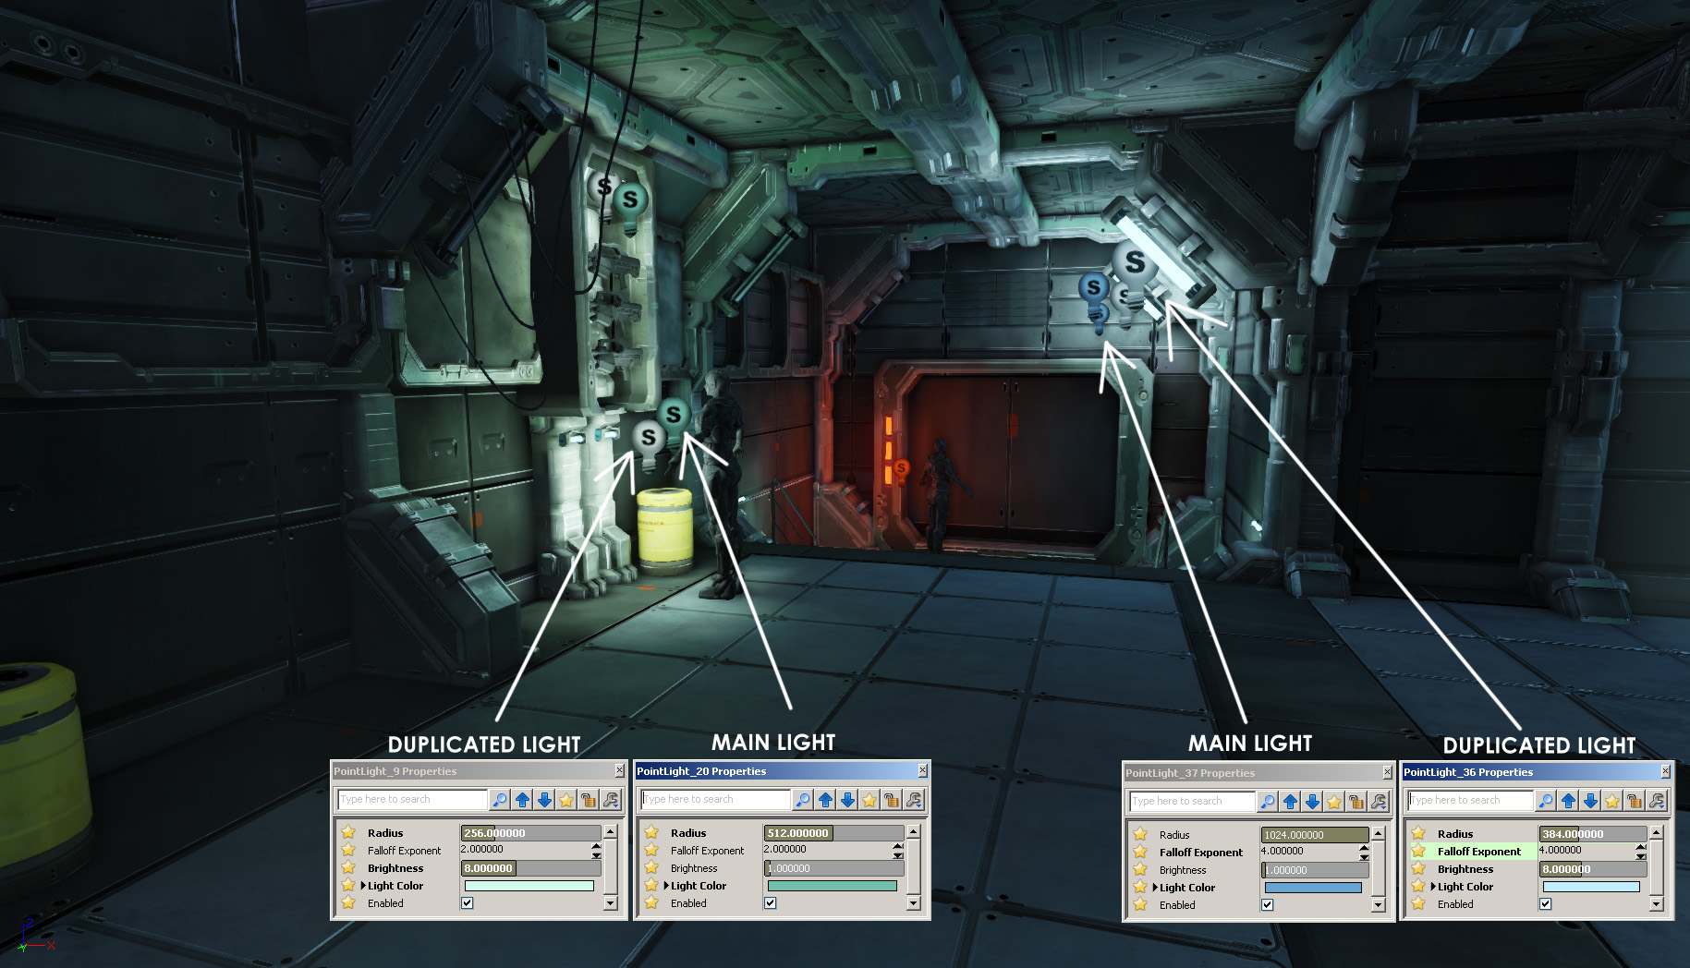Close the PointLight_9 Properties window
This screenshot has width=1690, height=968.
pyautogui.click(x=619, y=771)
